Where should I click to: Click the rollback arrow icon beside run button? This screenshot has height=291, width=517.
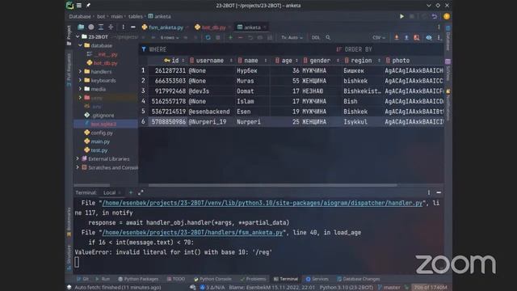coord(435,16)
